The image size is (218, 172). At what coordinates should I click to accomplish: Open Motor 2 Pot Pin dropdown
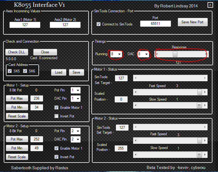76,131
